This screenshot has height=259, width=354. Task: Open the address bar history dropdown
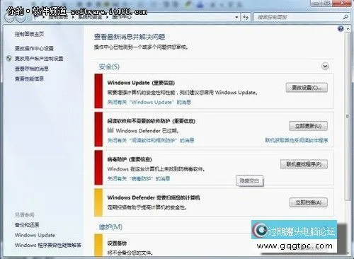coord(236,17)
